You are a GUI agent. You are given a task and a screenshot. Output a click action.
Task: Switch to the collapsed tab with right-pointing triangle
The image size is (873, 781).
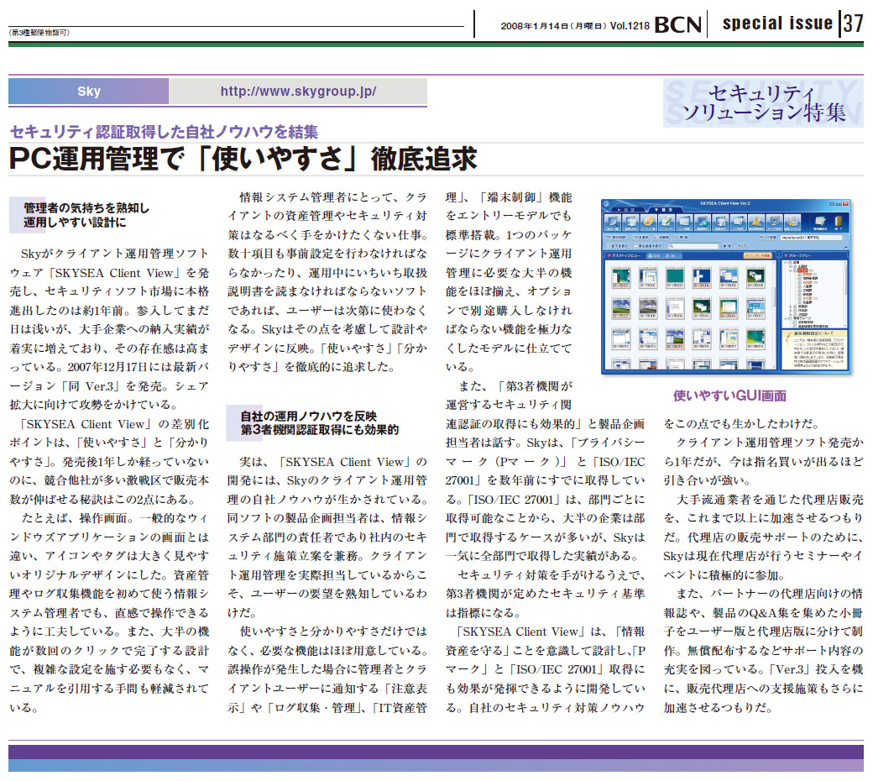628,209
